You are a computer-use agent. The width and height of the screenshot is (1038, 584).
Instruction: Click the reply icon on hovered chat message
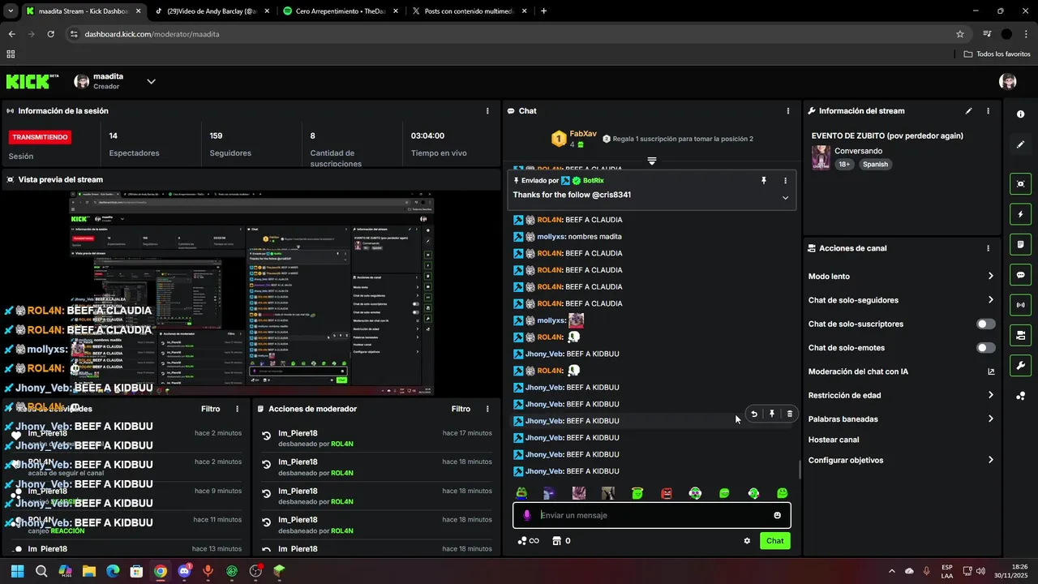point(753,414)
